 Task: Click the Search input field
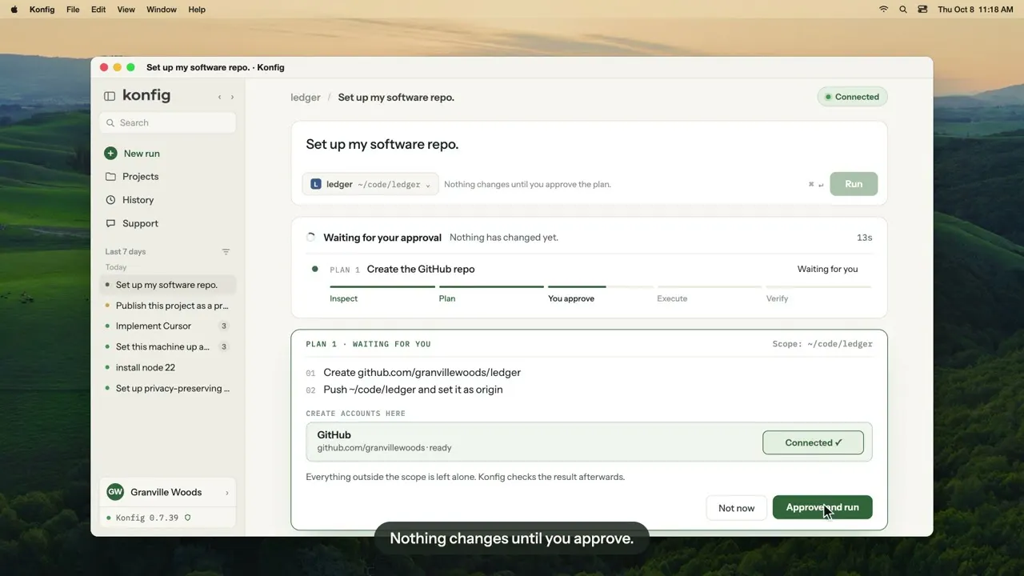click(x=168, y=122)
